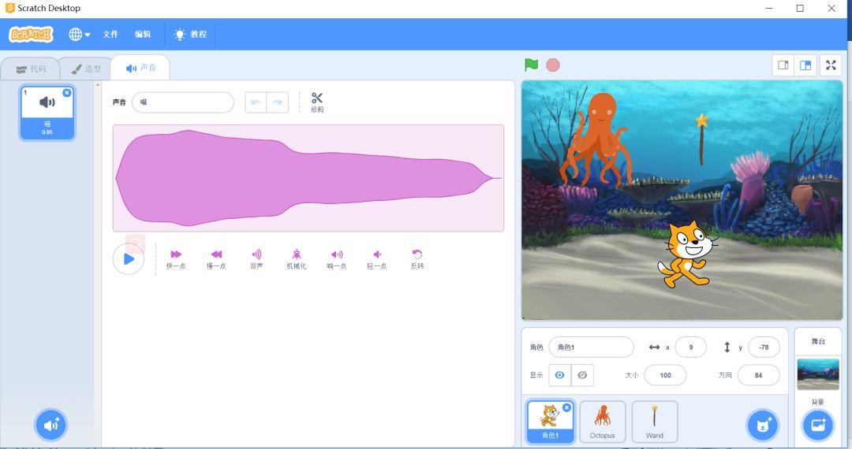The image size is (852, 449).
Task: Click the green flag to start
Action: pyautogui.click(x=532, y=65)
